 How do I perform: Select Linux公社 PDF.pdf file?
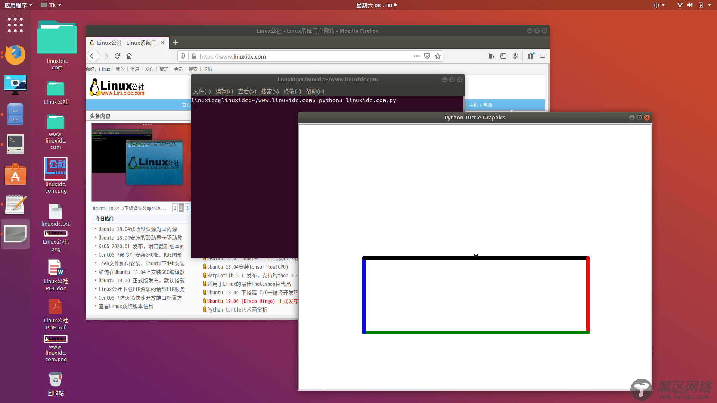(56, 315)
